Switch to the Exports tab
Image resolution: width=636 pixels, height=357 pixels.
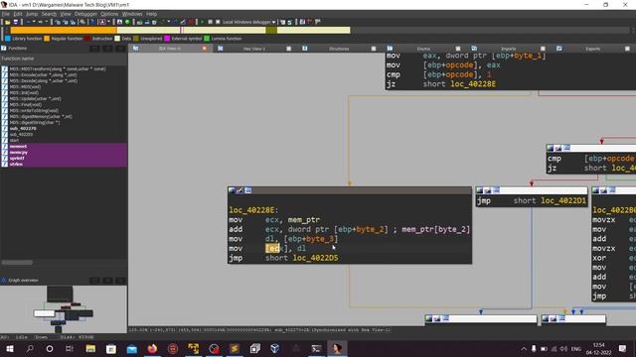pos(592,49)
